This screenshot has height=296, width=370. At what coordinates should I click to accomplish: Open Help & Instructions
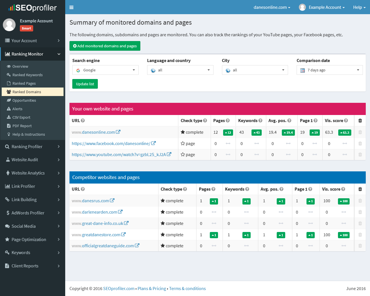click(29, 134)
